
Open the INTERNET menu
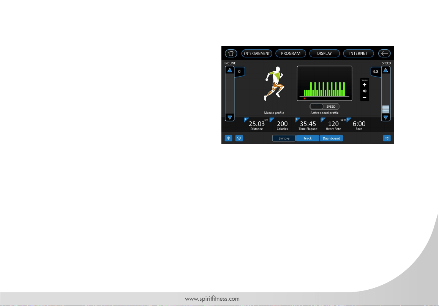pyautogui.click(x=358, y=53)
